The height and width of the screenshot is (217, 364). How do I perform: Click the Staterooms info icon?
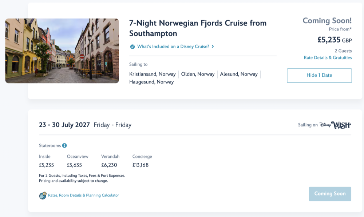[x=64, y=145]
